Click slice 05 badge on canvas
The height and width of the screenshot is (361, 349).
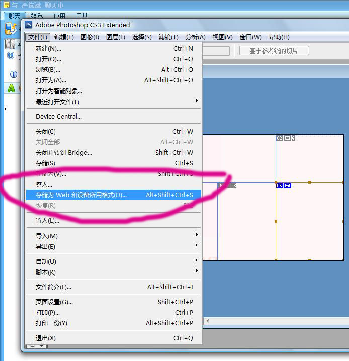284,186
